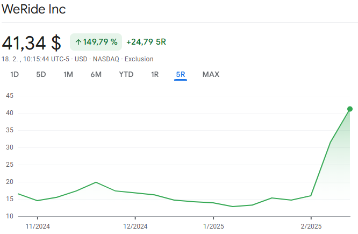Switch to YTD chart view
This screenshot has height=234, width=358.
coord(126,75)
